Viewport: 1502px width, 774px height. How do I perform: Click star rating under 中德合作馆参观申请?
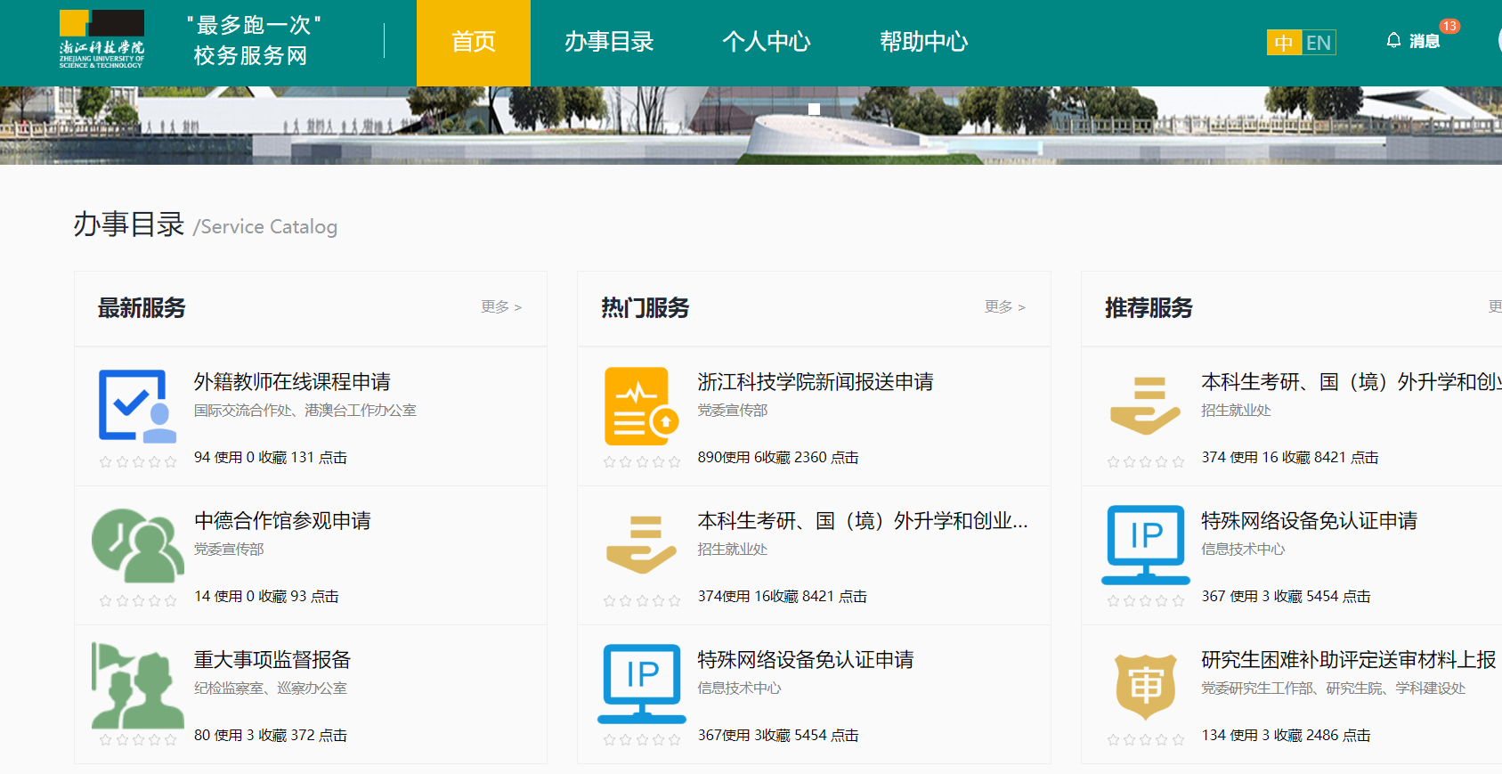[x=138, y=600]
